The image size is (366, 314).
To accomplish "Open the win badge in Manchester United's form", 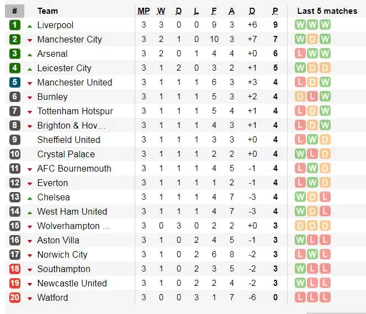I will tap(325, 82).
